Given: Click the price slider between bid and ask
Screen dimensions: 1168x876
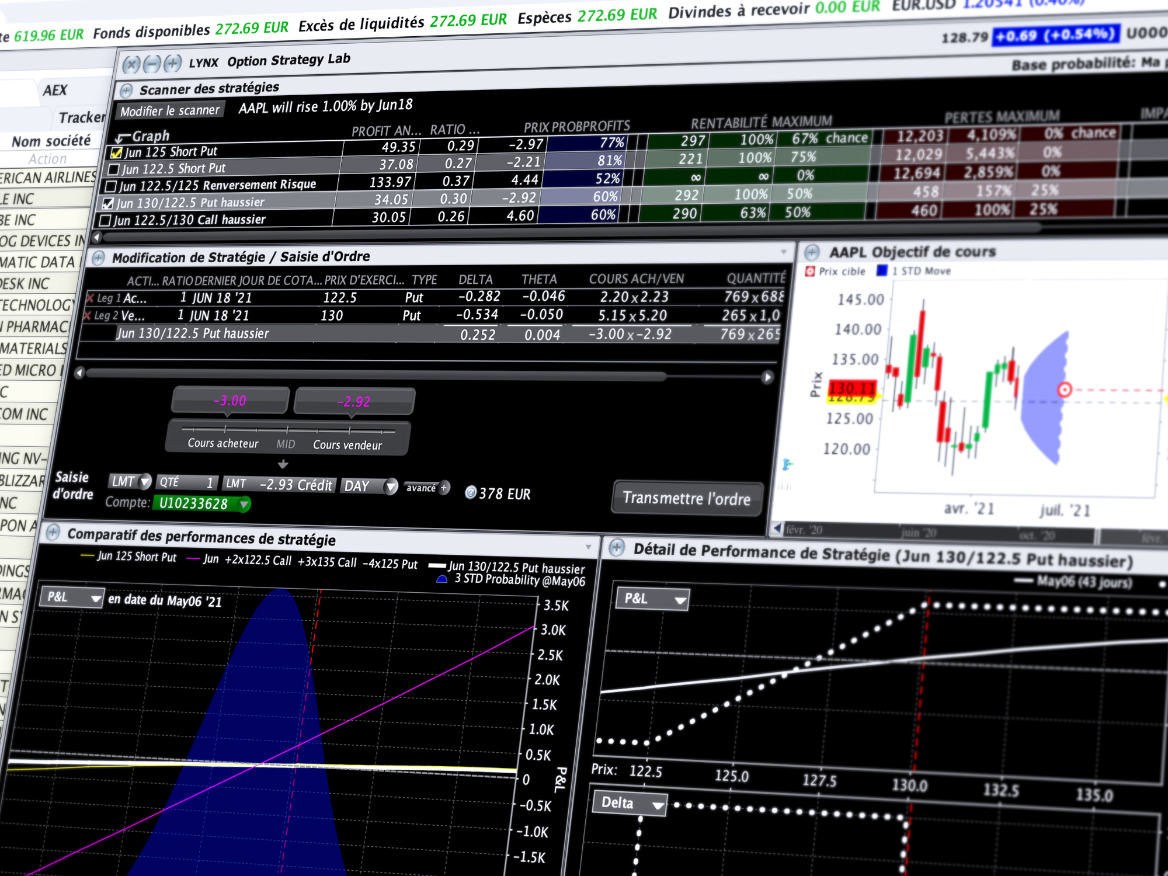Looking at the screenshot, I should click(288, 430).
